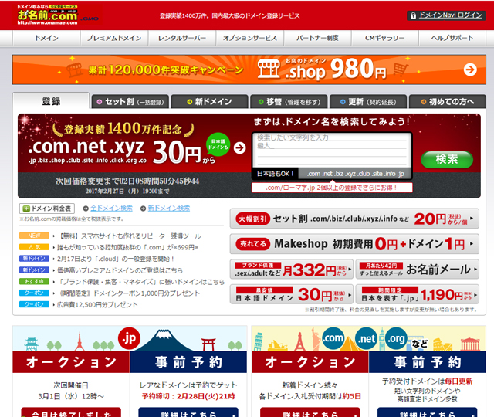Viewport: 494px width, 417px height.
Task: Open news item about .com 699円
Action: pos(127,247)
